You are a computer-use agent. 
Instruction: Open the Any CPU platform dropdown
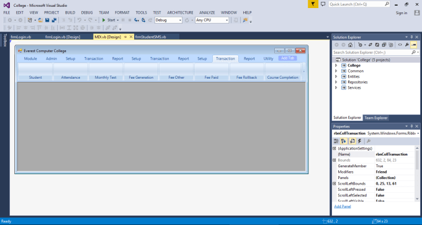(227, 20)
